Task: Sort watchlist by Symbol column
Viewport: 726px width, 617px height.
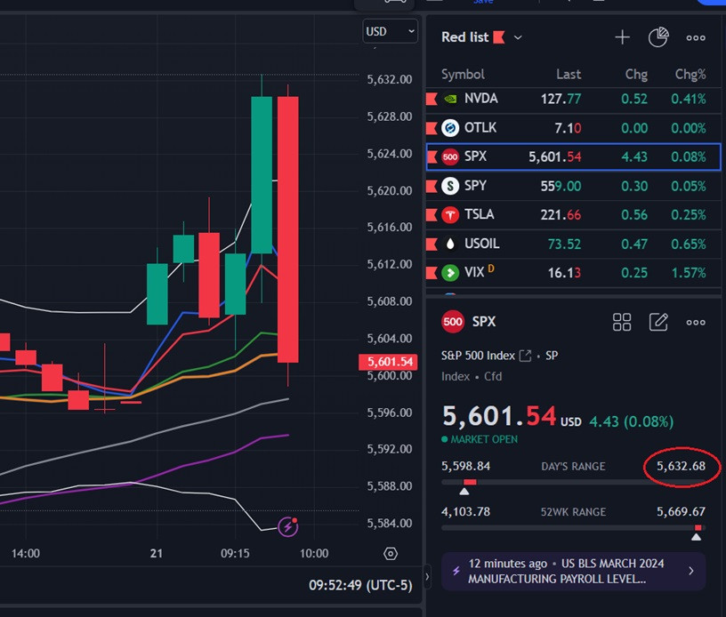Action: click(463, 75)
